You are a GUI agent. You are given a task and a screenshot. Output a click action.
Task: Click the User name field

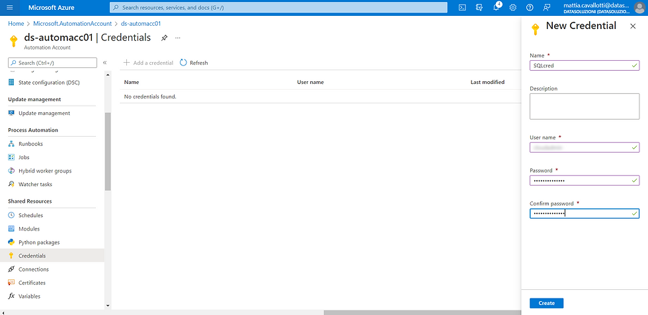pos(585,147)
